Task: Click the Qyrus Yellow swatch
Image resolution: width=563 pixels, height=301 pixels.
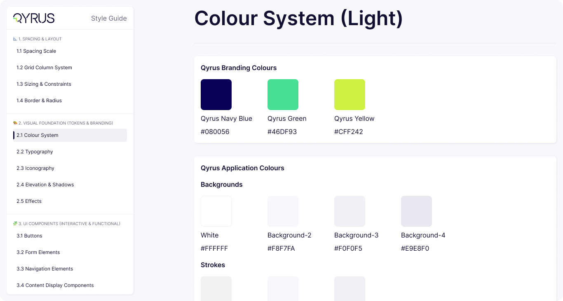Action: [350, 94]
